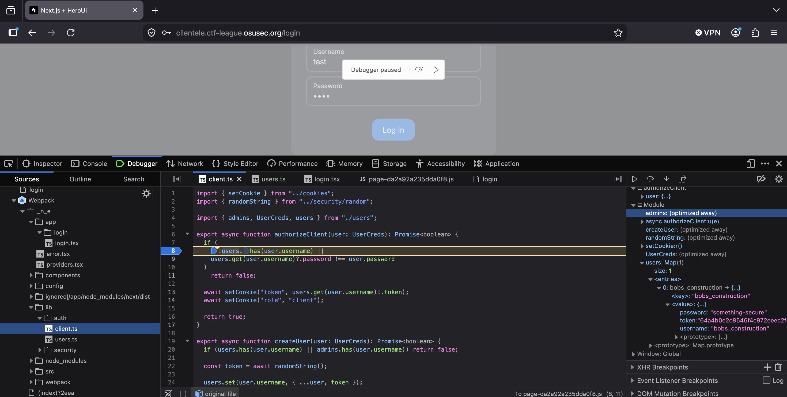
Task: Toggle the original file mapping button
Action: coord(215,393)
